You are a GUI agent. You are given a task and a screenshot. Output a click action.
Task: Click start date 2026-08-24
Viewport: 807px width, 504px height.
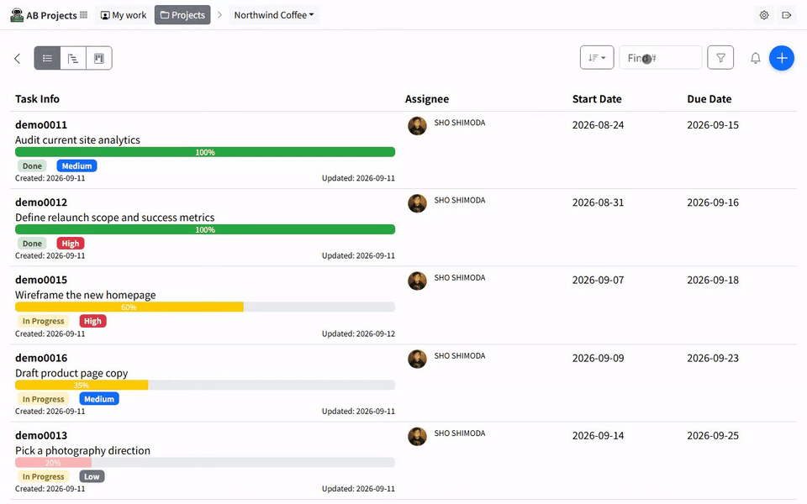point(598,125)
